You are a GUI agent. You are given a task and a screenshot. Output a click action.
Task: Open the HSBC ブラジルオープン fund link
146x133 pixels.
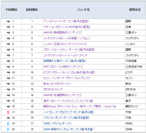[x=58, y=124]
